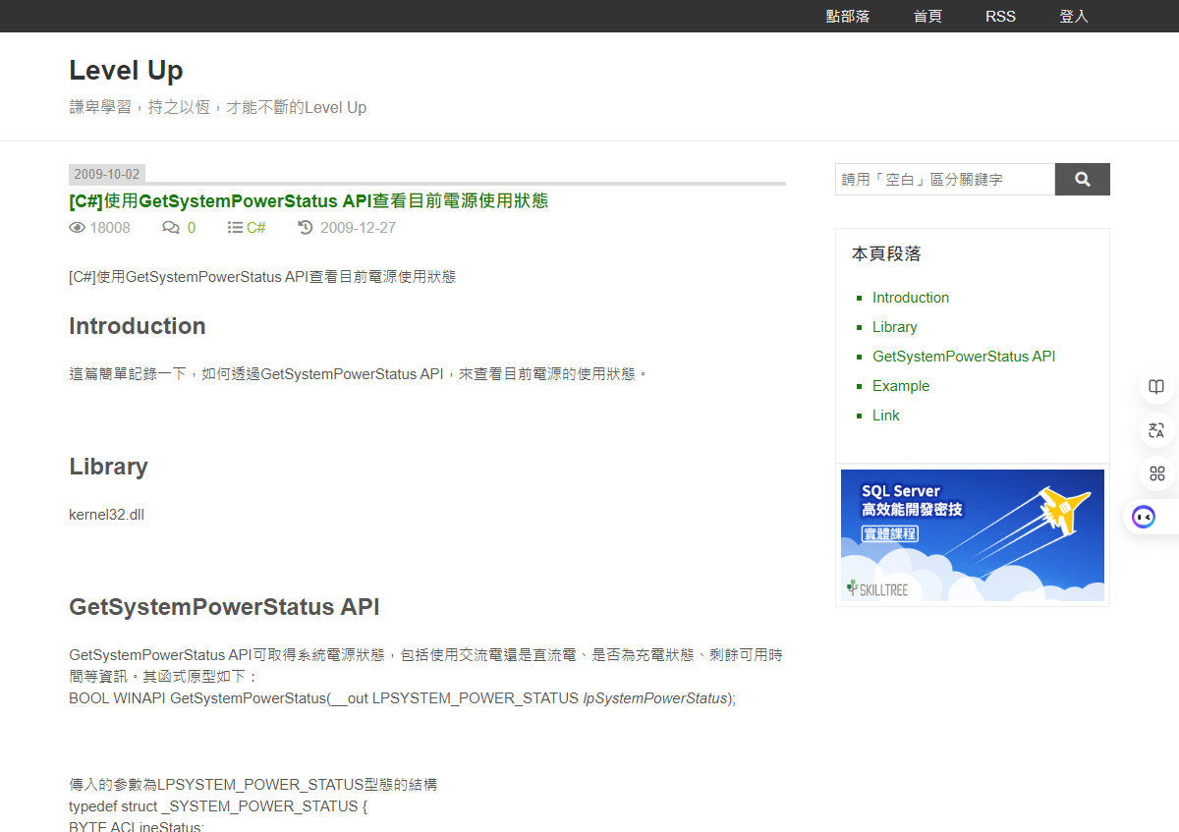Viewport: 1179px width, 832px height.
Task: Jump to GetSystemPowerStatus API sidebar link
Action: [964, 357]
